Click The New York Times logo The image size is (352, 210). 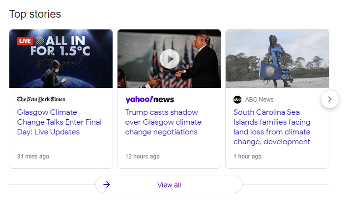pyautogui.click(x=41, y=99)
